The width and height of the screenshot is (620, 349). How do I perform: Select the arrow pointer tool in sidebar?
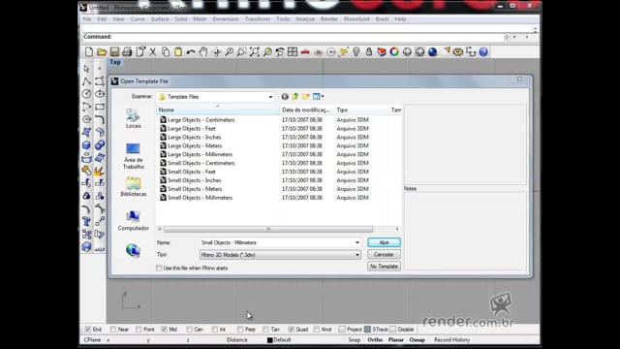[x=86, y=69]
